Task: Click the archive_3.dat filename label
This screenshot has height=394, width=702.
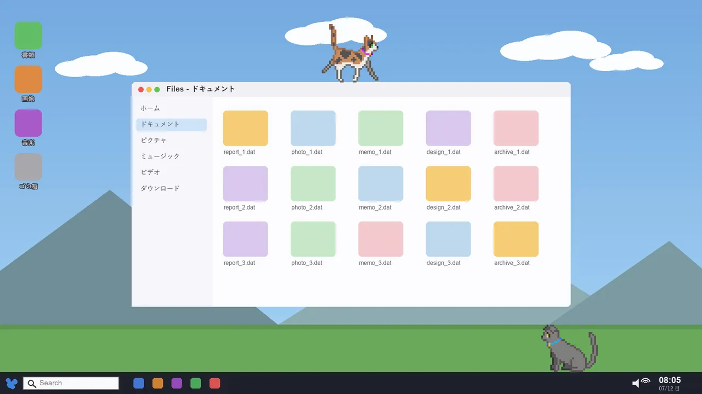Action: pos(512,263)
